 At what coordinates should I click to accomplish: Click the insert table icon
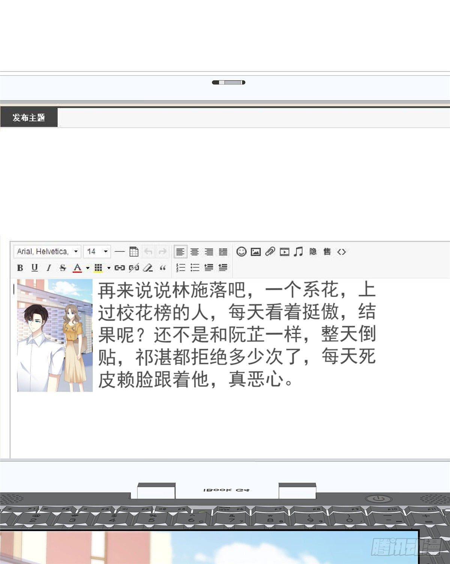134,252
